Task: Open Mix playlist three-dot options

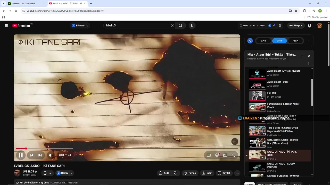Action: click(302, 56)
